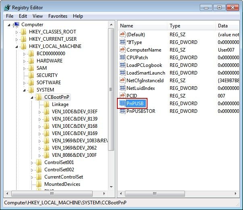The height and width of the screenshot is (210, 243).
Task: Click the status bar registry path
Action: click(65, 203)
